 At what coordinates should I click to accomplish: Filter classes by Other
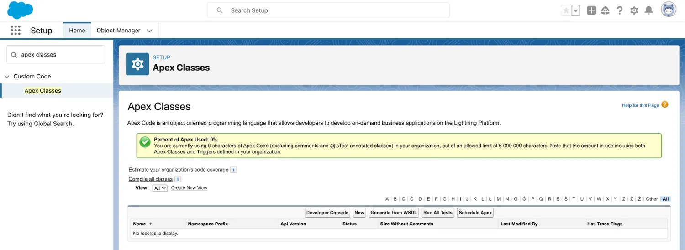coord(652,199)
